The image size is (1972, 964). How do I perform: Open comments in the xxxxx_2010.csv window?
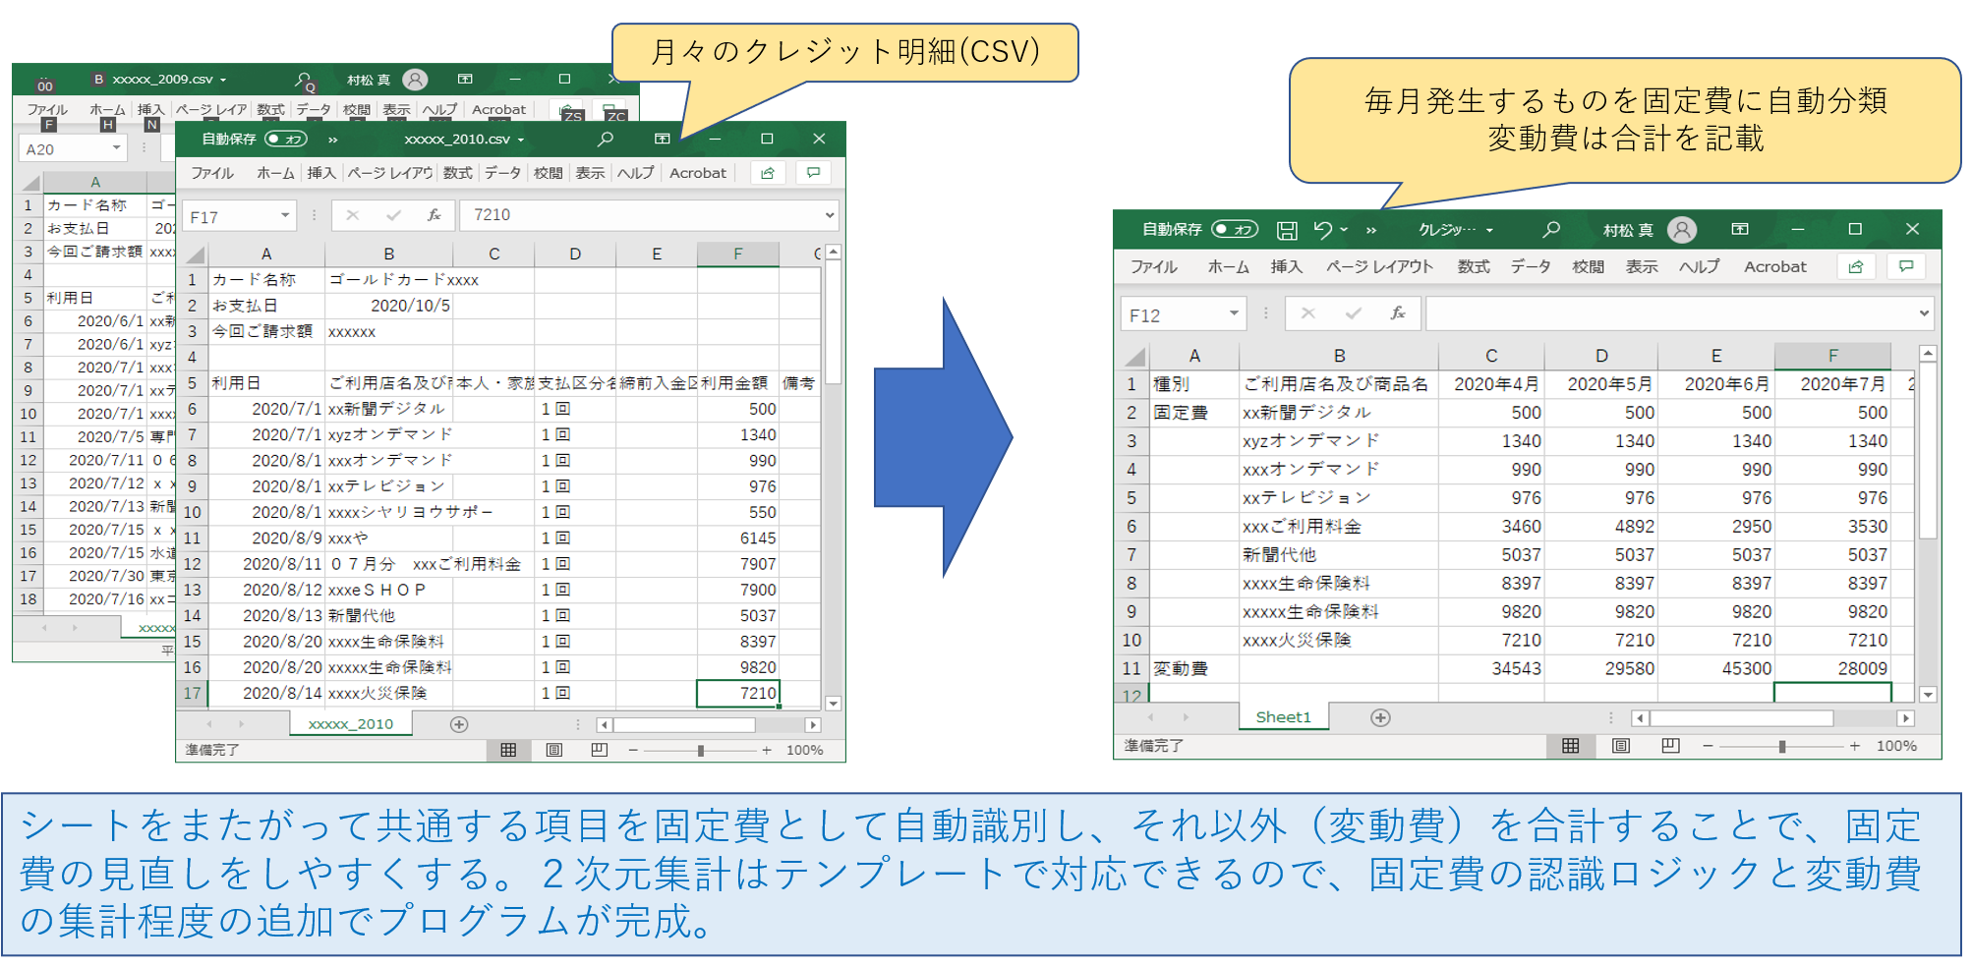click(813, 173)
